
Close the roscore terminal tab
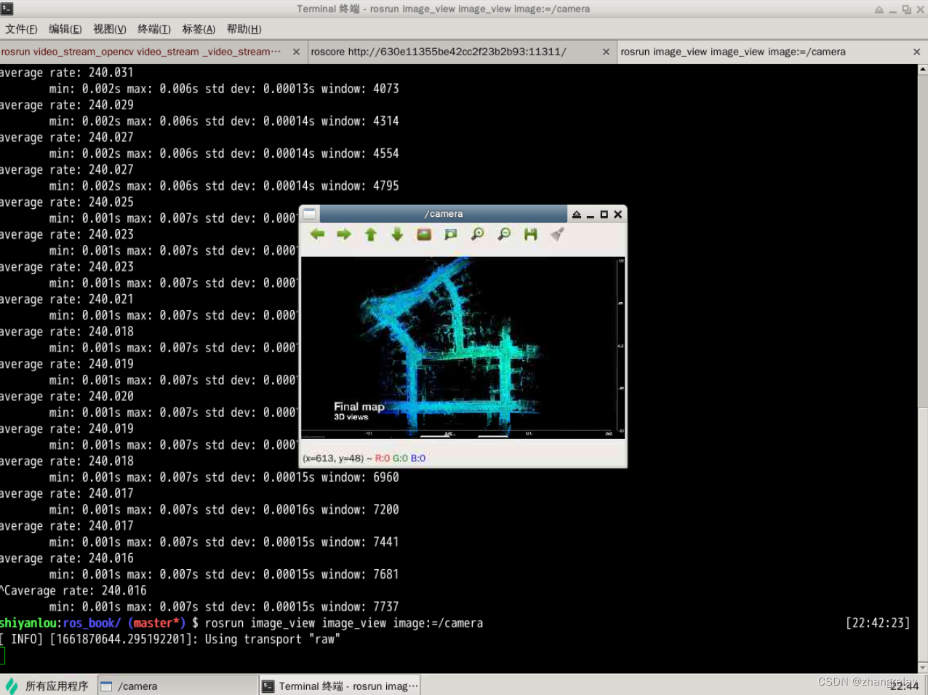click(606, 52)
